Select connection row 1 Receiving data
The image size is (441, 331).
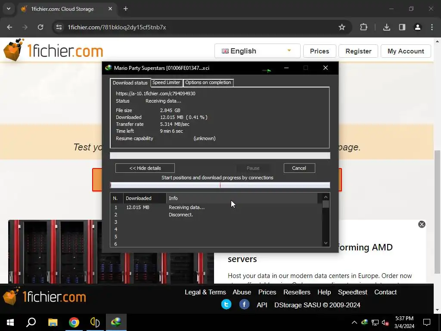click(x=216, y=207)
